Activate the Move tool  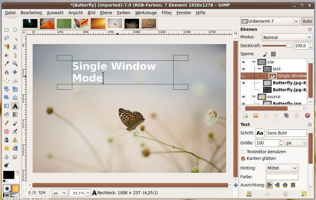coord(15,72)
